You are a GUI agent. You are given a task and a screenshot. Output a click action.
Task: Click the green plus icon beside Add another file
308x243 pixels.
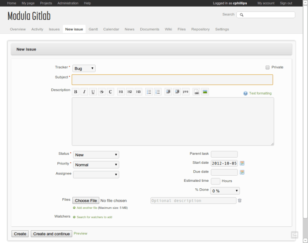(74, 208)
